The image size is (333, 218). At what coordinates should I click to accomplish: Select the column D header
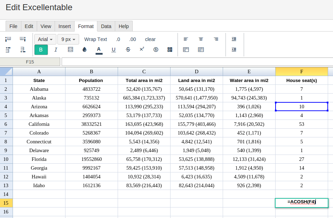[x=196, y=71]
